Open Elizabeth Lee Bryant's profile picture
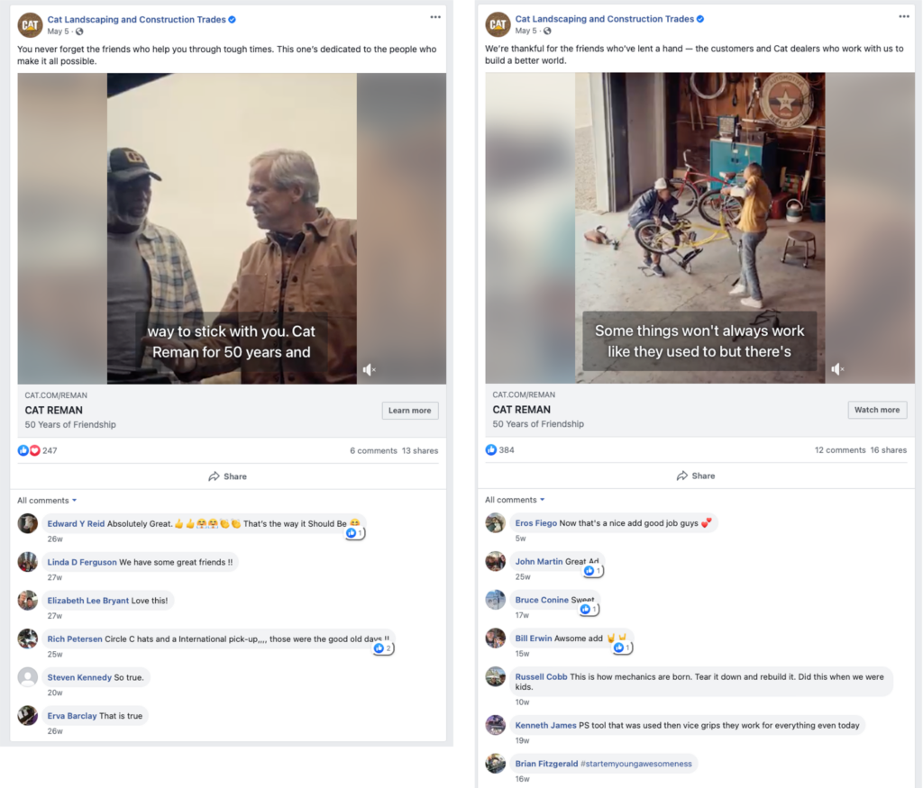The image size is (923, 788). coord(28,601)
